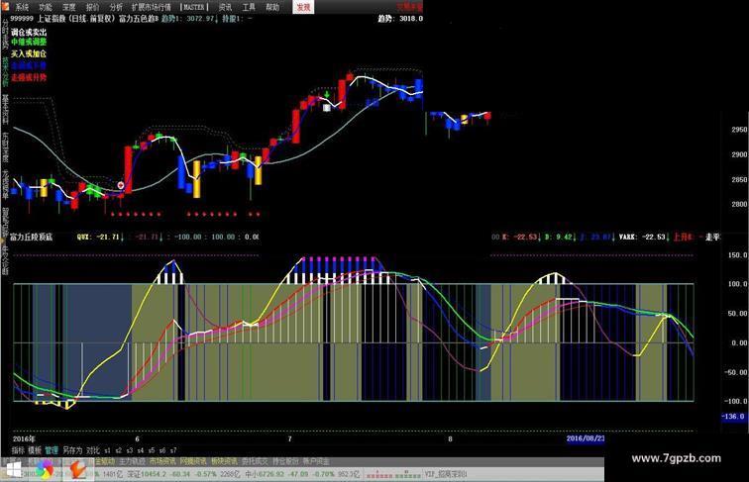This screenshot has width=749, height=482.
Task: Click the app logo icon in top-left corner
Action: (x=5, y=6)
